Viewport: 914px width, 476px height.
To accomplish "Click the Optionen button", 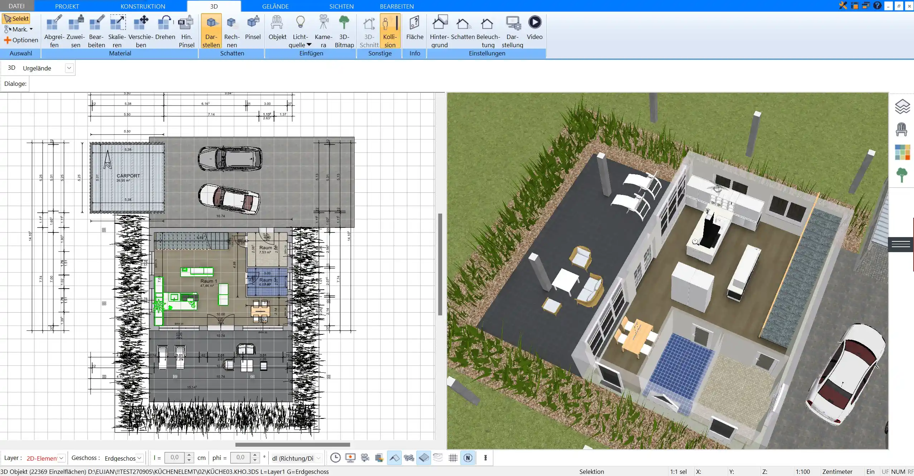I will click(x=21, y=40).
